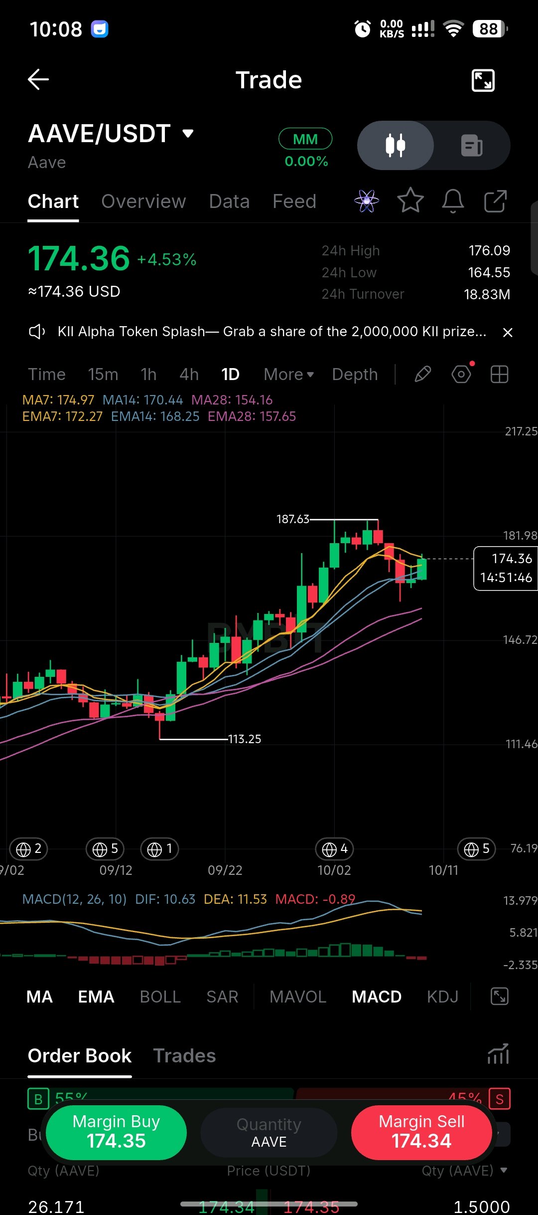The width and height of the screenshot is (538, 1215).
Task: Add AAVE/USDT to favorites star
Action: click(x=410, y=201)
